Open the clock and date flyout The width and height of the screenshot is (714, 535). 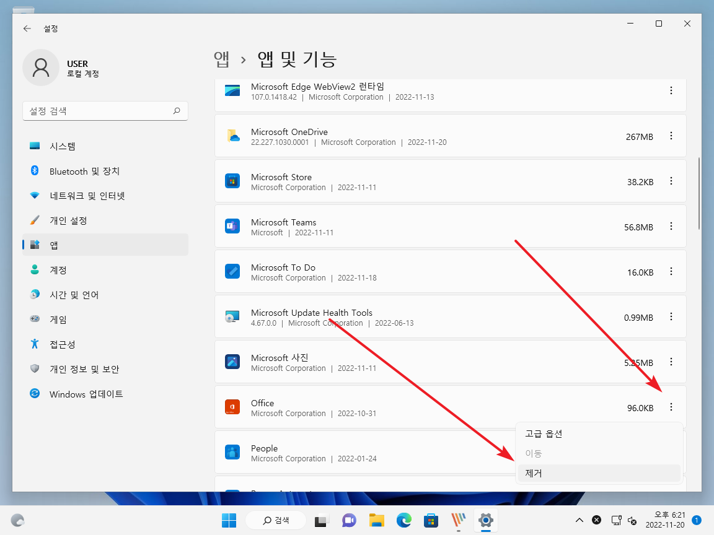[x=665, y=520]
